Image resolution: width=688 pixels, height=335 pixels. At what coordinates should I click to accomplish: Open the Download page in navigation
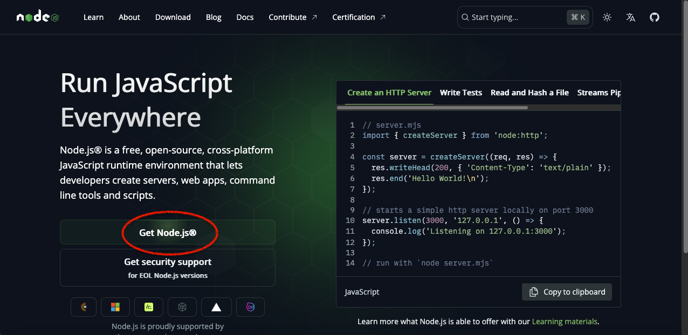click(173, 17)
